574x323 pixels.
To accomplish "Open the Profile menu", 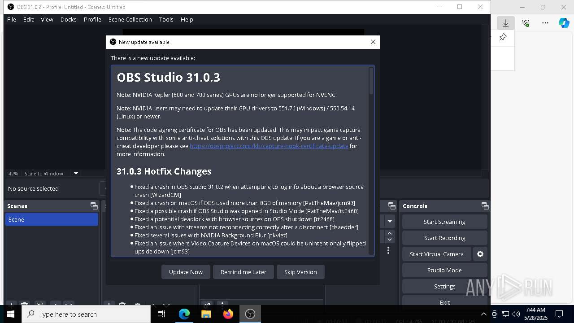I will click(x=92, y=19).
